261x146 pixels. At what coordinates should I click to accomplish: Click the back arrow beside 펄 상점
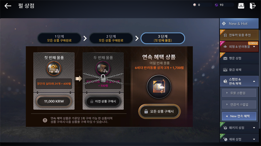click(8, 6)
